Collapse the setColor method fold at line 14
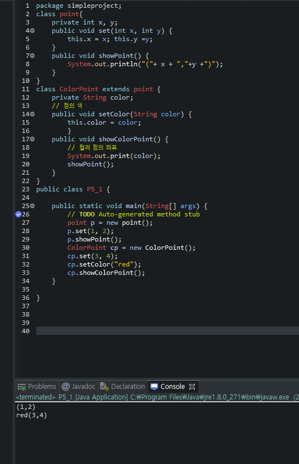 click(32, 114)
